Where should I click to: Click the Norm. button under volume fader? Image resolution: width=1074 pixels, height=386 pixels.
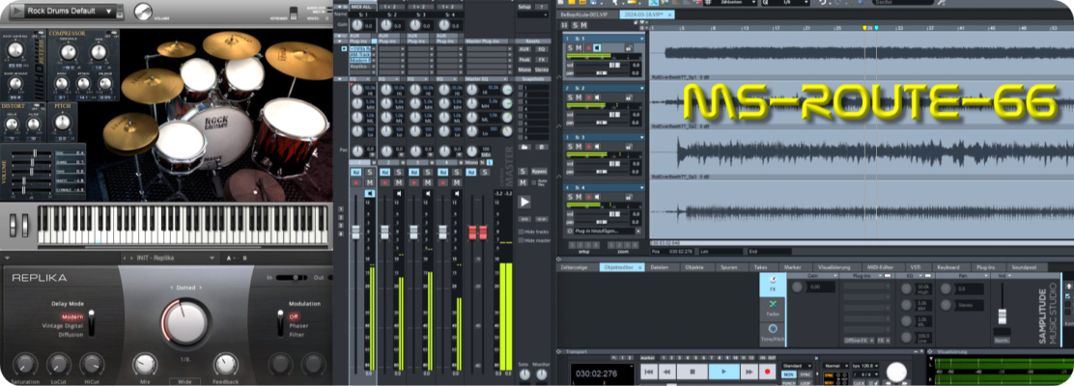point(1002,341)
